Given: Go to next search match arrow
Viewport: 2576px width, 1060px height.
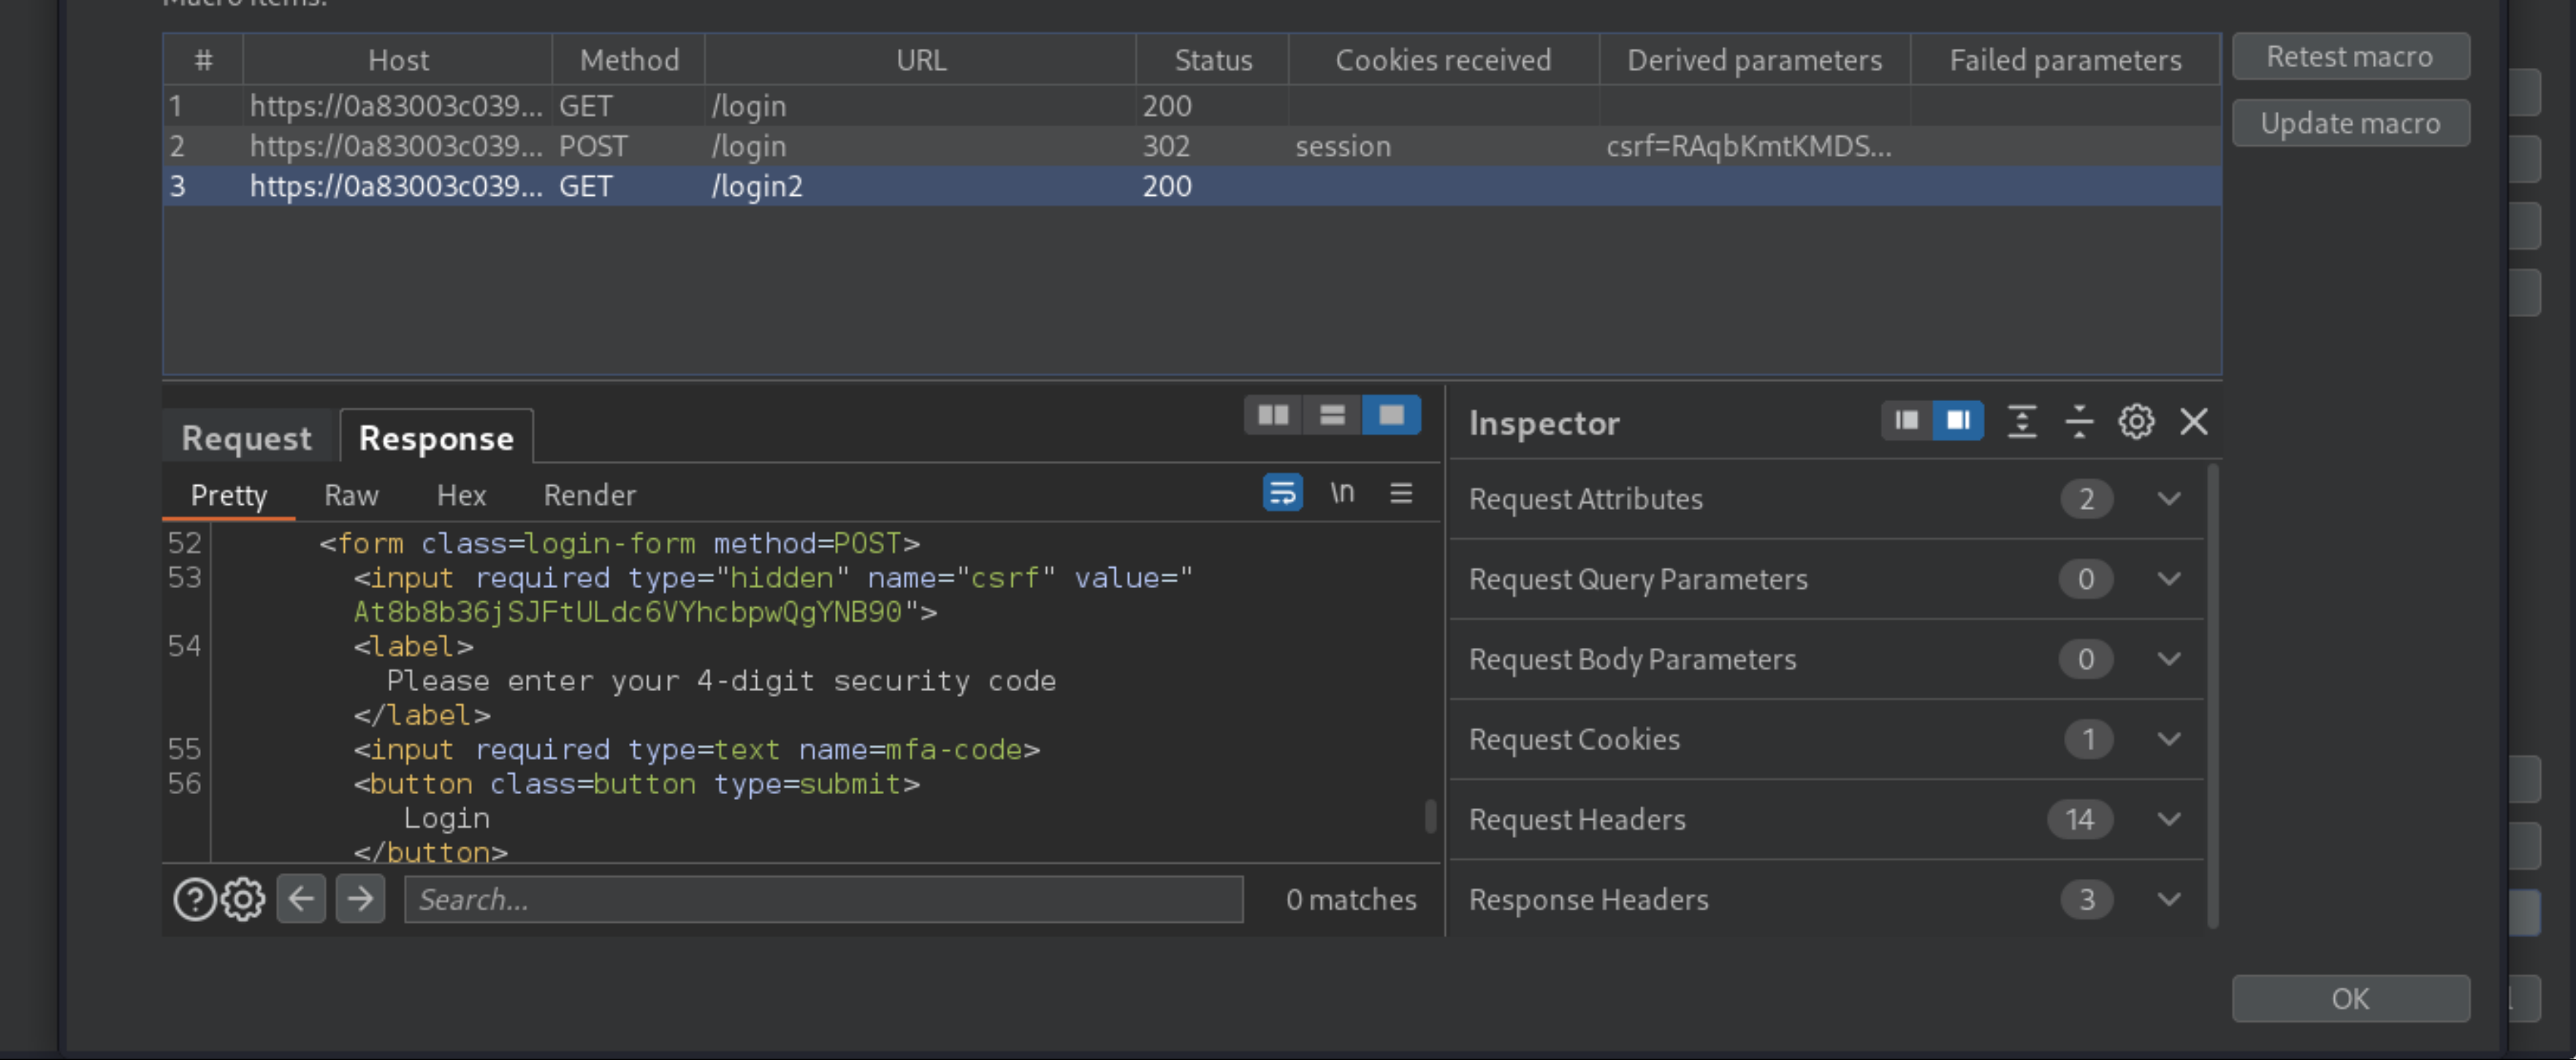Looking at the screenshot, I should [x=360, y=899].
